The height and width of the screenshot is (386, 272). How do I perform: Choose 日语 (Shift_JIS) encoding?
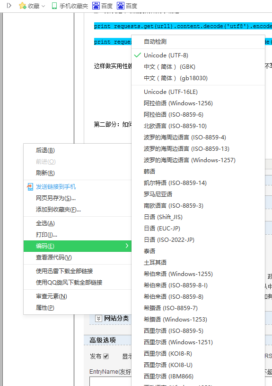(198, 217)
